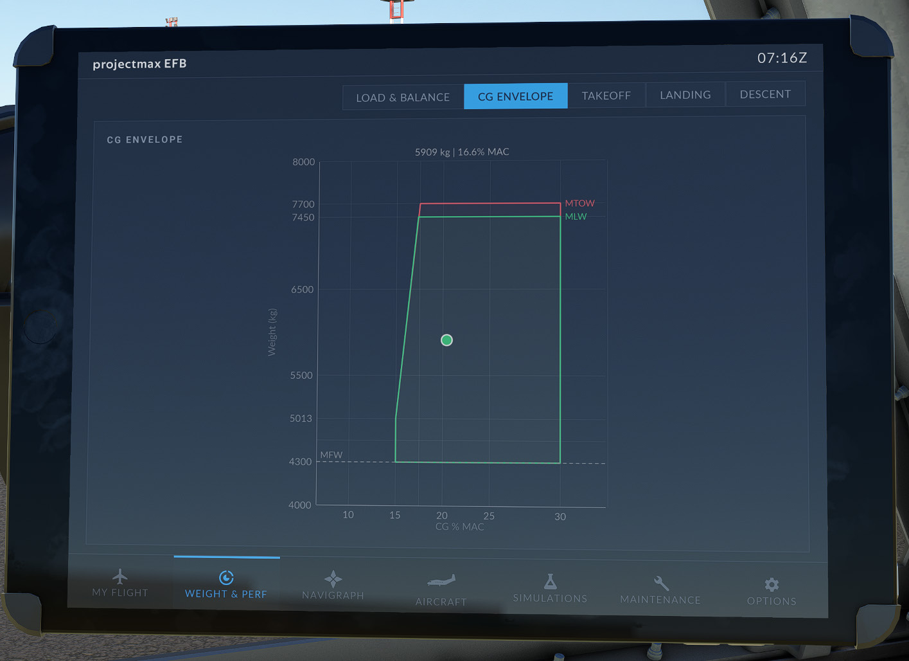Switch to the Load & Balance tab
The image size is (909, 661).
click(x=403, y=97)
